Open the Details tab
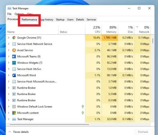Viewport: 158px width, 135px height. coord(80,19)
